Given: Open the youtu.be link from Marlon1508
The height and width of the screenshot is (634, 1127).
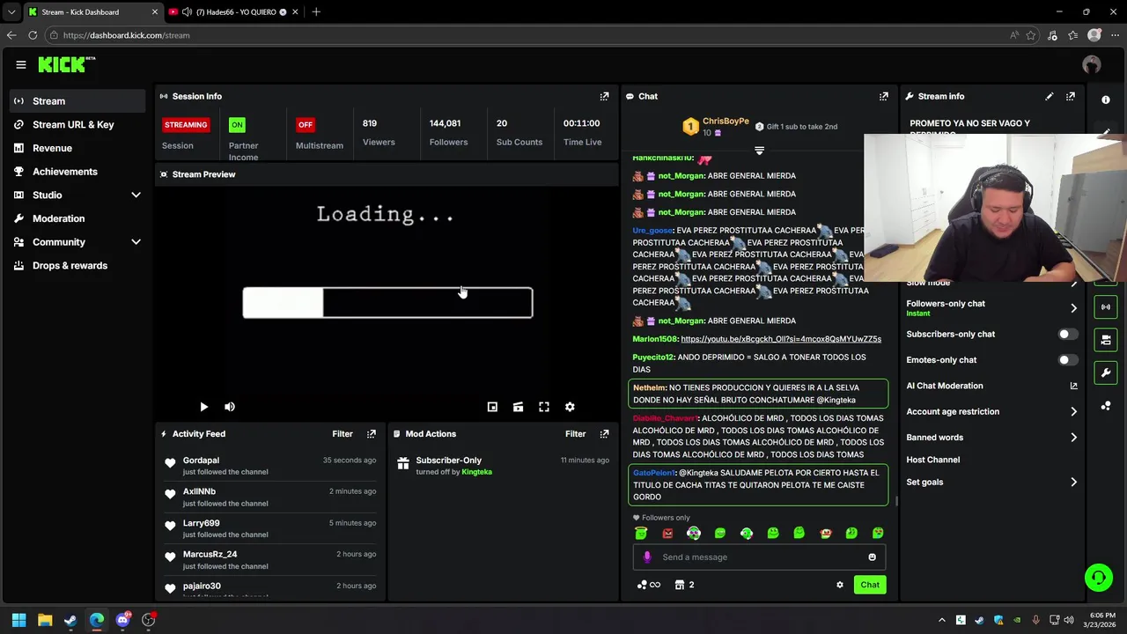Looking at the screenshot, I should click(x=781, y=339).
